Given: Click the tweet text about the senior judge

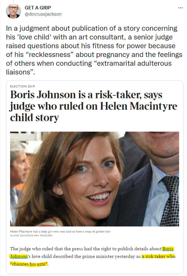Looking at the screenshot, I should 94,50.
